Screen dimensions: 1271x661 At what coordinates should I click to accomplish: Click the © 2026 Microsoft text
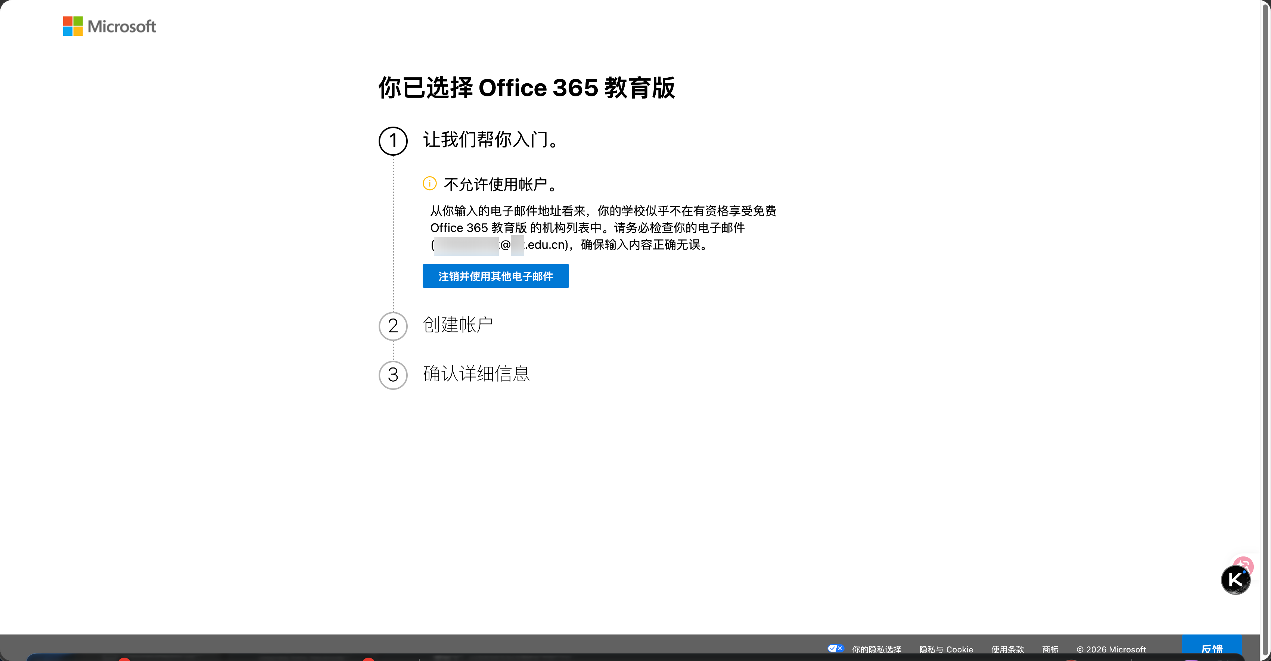point(1111,649)
